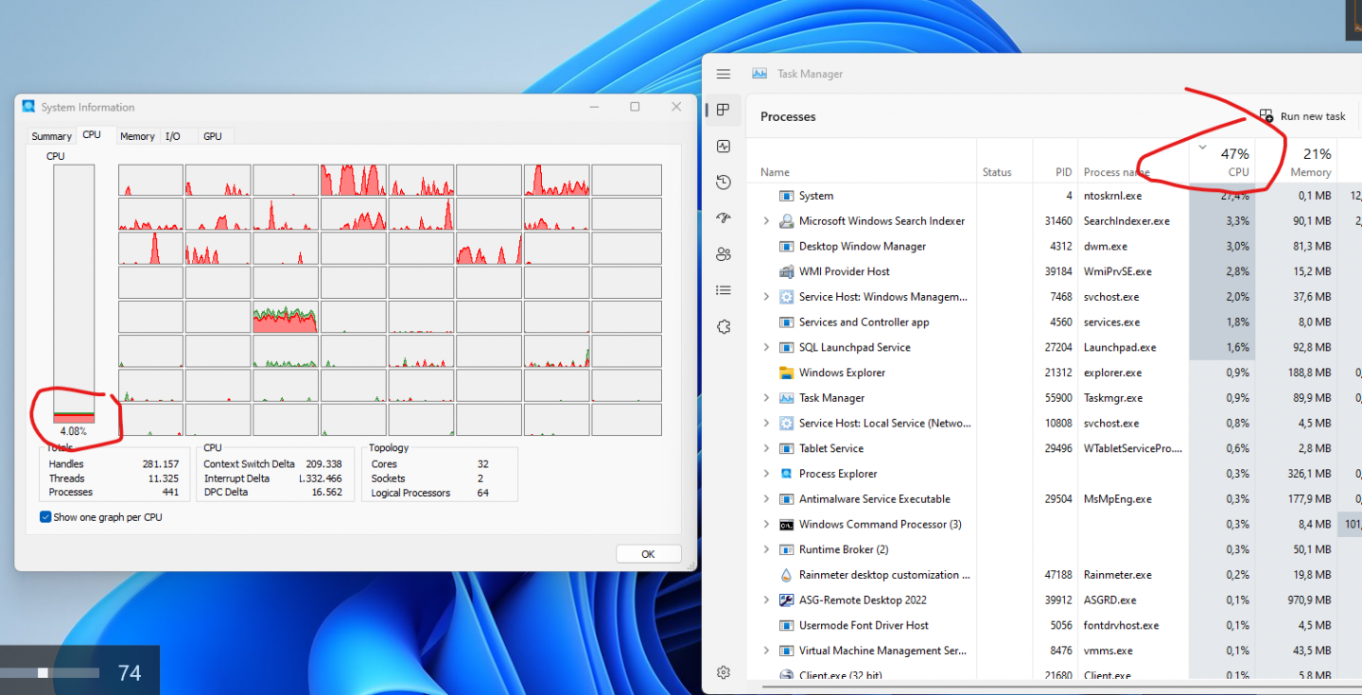The image size is (1362, 695).
Task: Open Startup apps page in sidebar
Action: 724,218
